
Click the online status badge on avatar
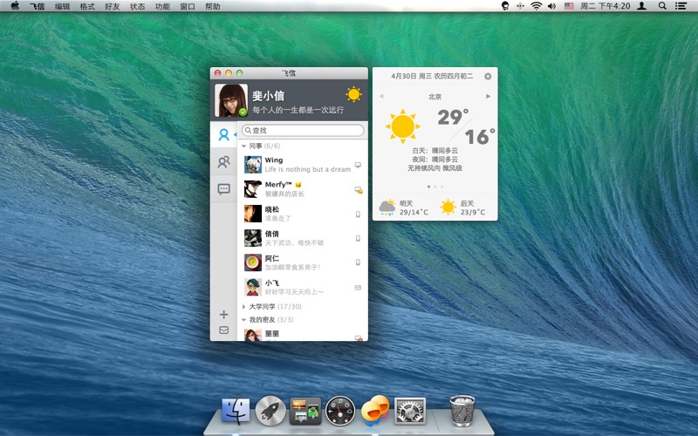coord(242,112)
